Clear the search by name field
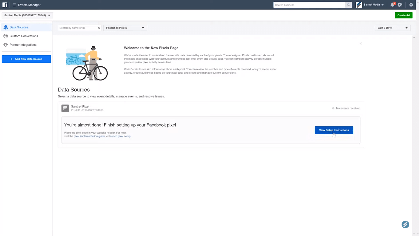 99,28
